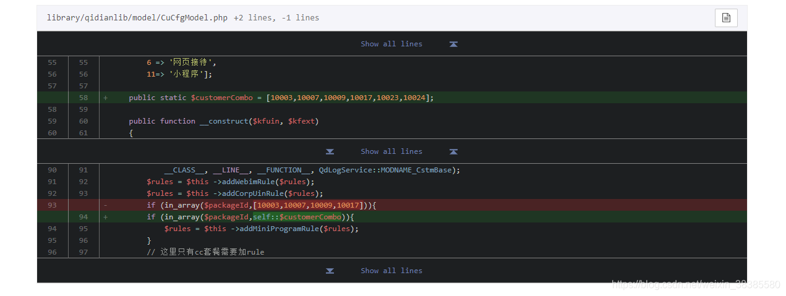
Task: Click the addWebimRule($rules) line
Action: pos(392,182)
